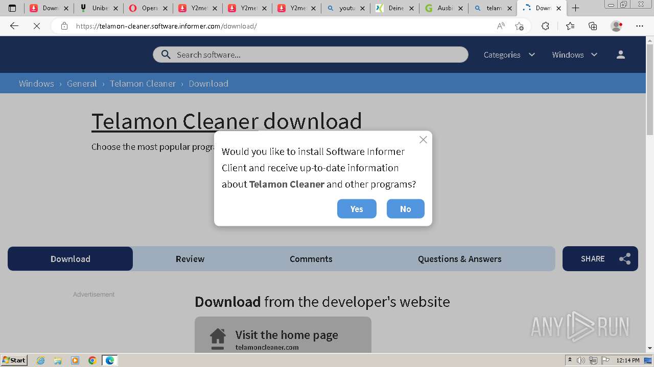Click the magnifier icon in search bar
This screenshot has width=654, height=367.
[x=166, y=55]
